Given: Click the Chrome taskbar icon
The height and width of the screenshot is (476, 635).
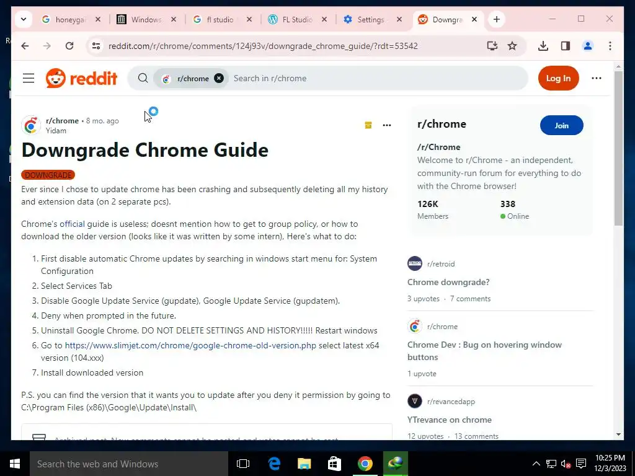Looking at the screenshot, I should coord(365,464).
